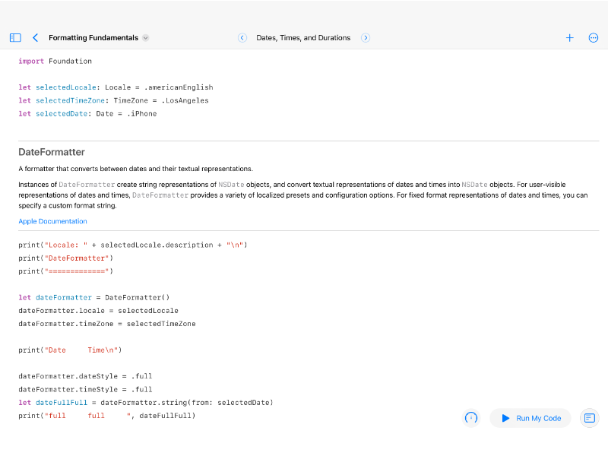Click the dateFormatter.dateStyle = .full line
Screen dimensions: 608x456
coord(85,376)
